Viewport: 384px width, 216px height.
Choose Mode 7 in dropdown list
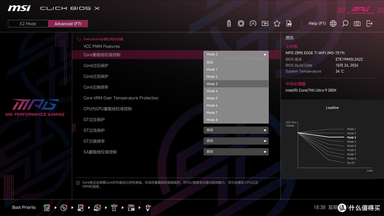(236, 113)
